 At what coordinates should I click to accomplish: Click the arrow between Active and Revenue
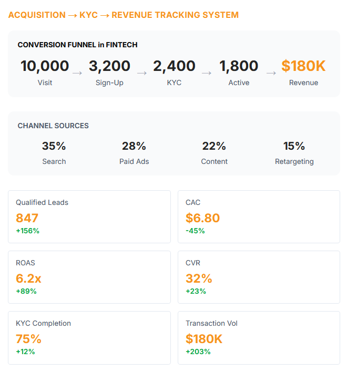point(271,73)
